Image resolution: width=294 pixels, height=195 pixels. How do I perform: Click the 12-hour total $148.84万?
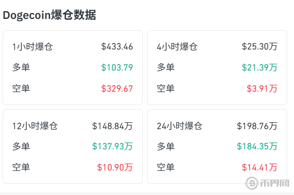pos(113,126)
